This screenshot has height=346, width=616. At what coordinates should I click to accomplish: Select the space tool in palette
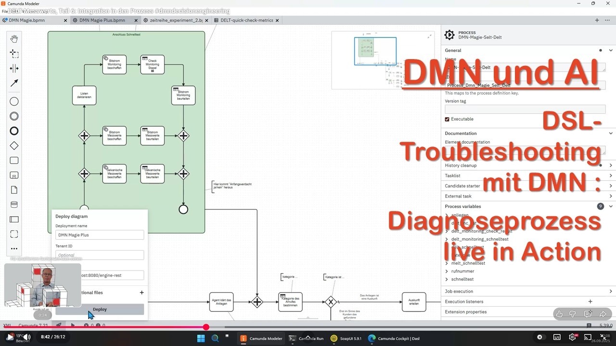click(14, 68)
